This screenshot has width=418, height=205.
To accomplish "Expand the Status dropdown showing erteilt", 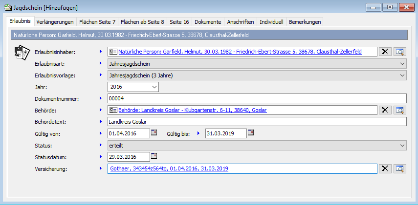I will 402,145.
